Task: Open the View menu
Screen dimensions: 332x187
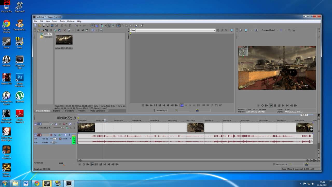Action: 48,21
